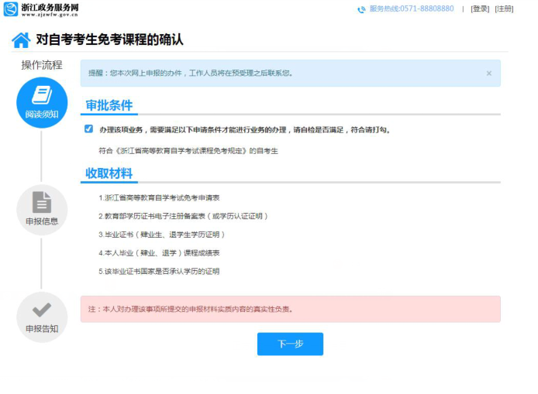This screenshot has width=538, height=394.
Task: Click material item 浙江省高等教育自学考试免考申请表
Action: pos(159,197)
